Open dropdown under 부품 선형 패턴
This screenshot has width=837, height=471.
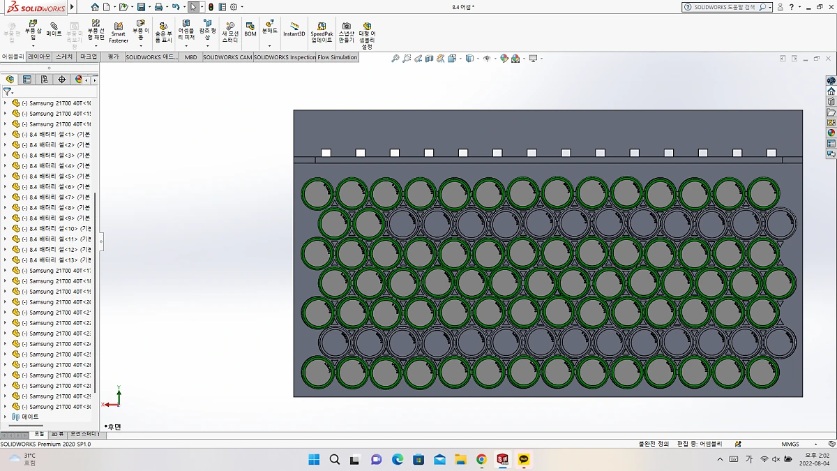point(96,47)
